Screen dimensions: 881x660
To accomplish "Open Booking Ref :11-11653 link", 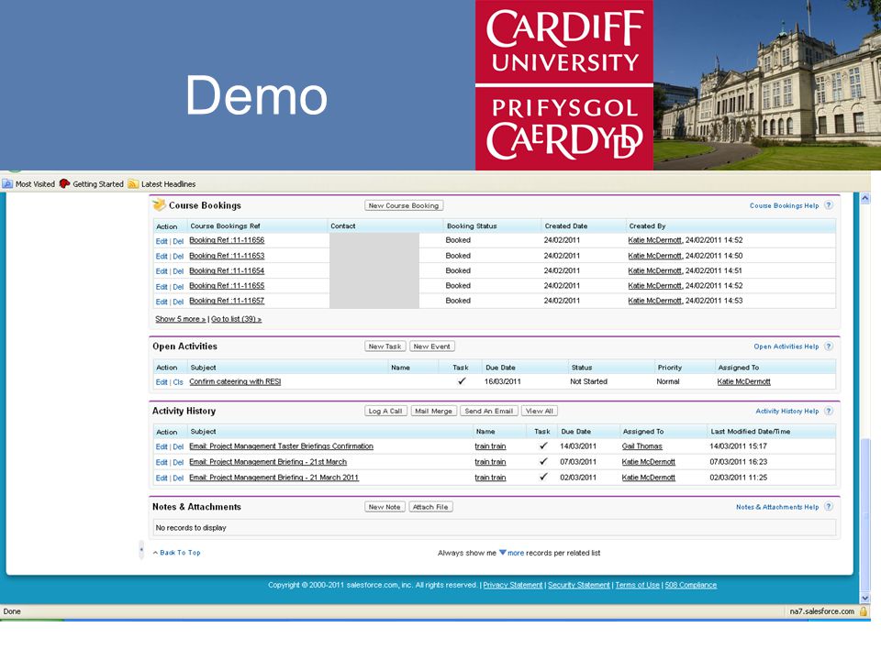I will tap(227, 256).
